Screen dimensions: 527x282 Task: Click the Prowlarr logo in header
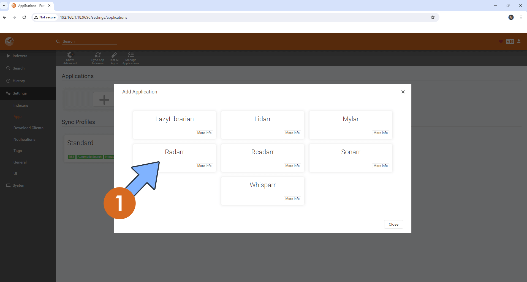(9, 42)
